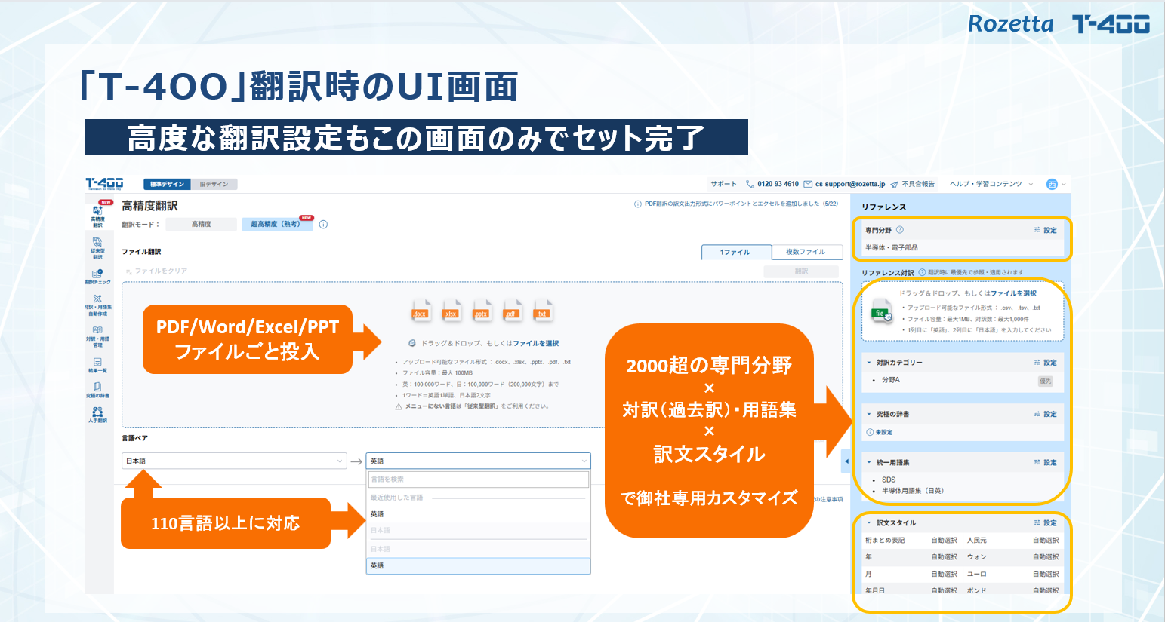Click the mail icon near cs-support address

click(x=808, y=184)
